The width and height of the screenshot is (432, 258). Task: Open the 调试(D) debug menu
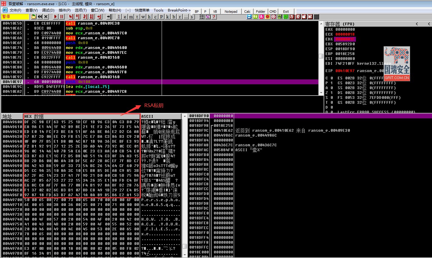pos(48,10)
